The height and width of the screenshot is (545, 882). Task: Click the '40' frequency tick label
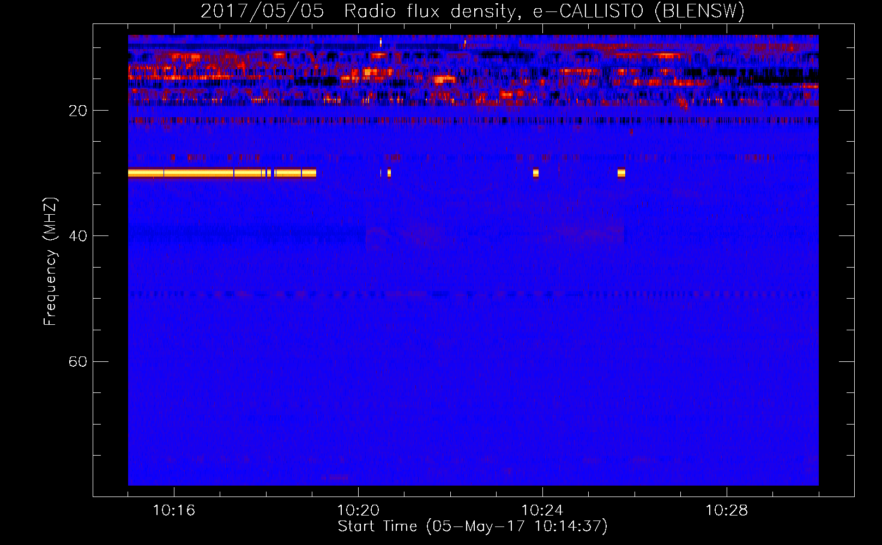coord(78,236)
